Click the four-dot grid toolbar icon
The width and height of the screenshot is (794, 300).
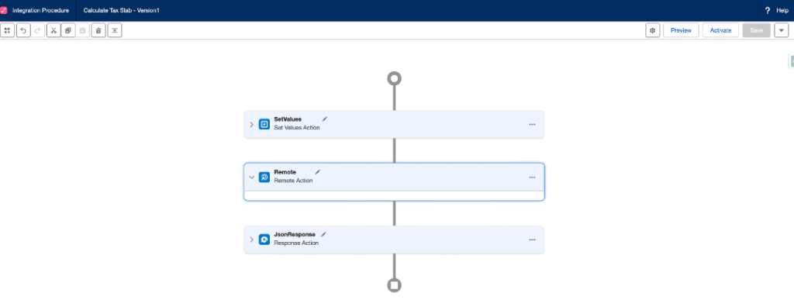click(8, 30)
